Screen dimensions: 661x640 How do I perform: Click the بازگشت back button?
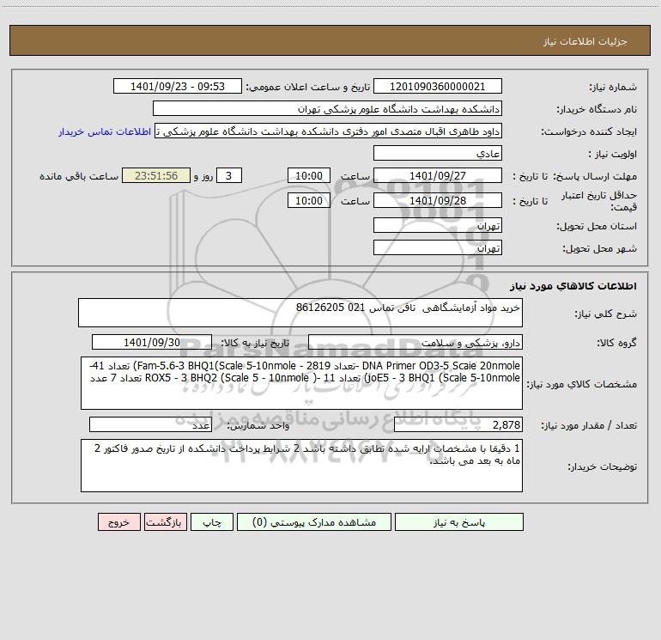tap(165, 521)
